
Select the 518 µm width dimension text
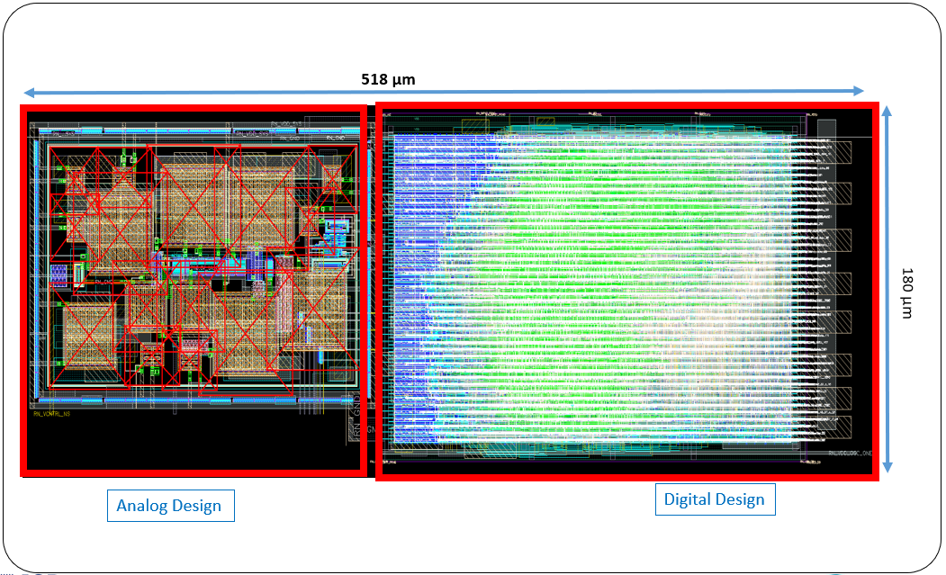coord(388,79)
